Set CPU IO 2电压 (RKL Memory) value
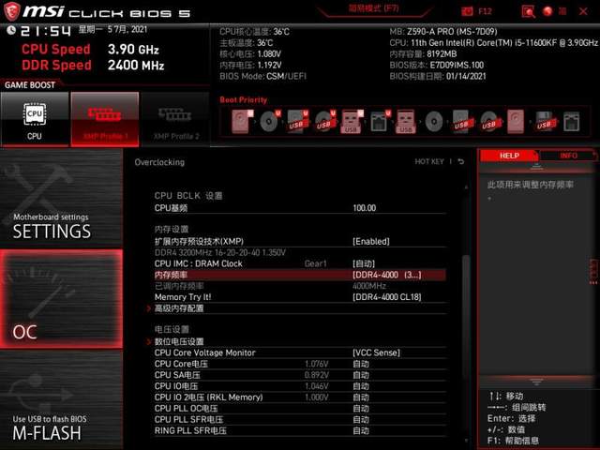 (x=361, y=397)
